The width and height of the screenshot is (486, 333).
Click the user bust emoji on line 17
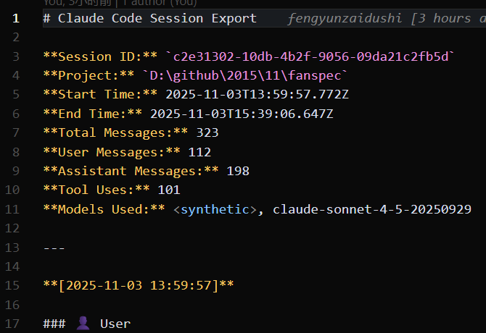click(83, 323)
